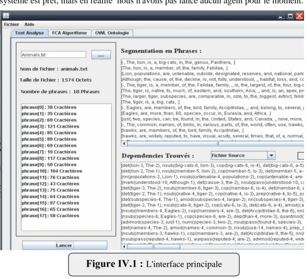Image resolution: width=307 pixels, height=279 pixels.
Task: Click segmentation line 'hawks, are, members, of, the, bird'
Action: (182, 130)
